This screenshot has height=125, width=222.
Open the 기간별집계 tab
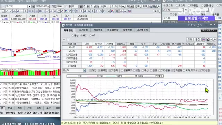tap(142, 30)
